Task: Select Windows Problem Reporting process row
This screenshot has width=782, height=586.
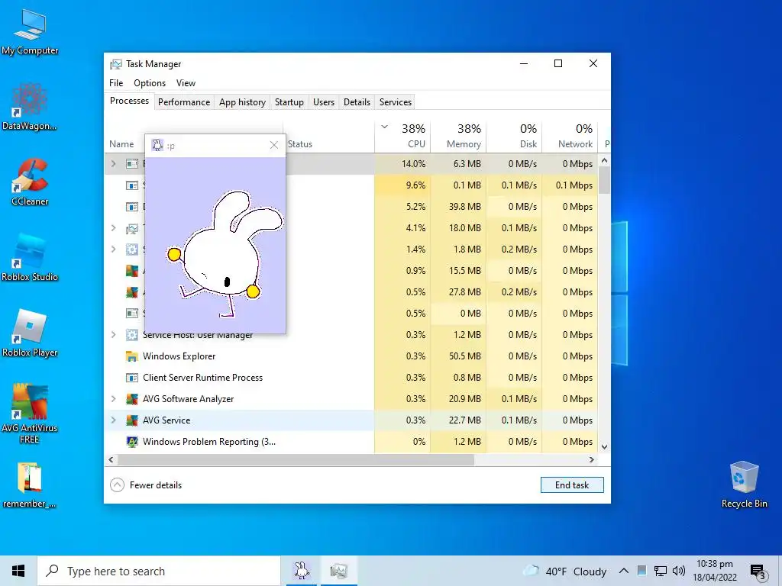Action: click(351, 442)
